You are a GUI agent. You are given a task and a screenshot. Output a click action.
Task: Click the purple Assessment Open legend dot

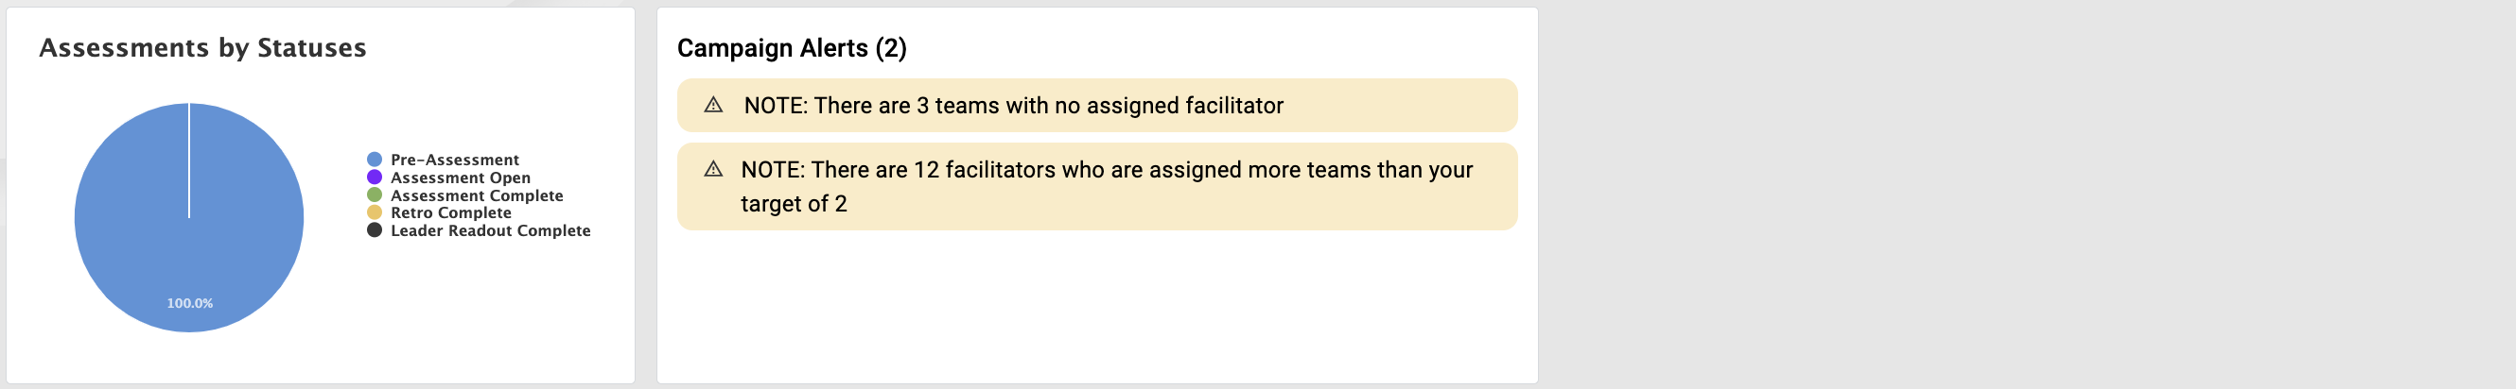[374, 178]
